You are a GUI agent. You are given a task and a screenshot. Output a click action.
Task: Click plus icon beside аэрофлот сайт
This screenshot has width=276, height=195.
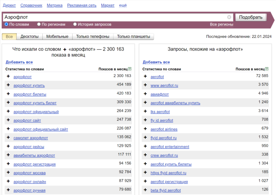coord(8,120)
